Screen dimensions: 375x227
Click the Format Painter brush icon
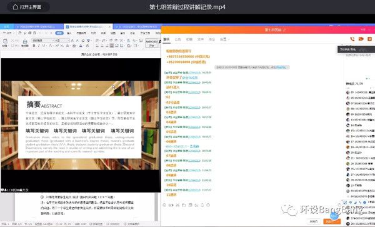pyautogui.click(x=25, y=43)
